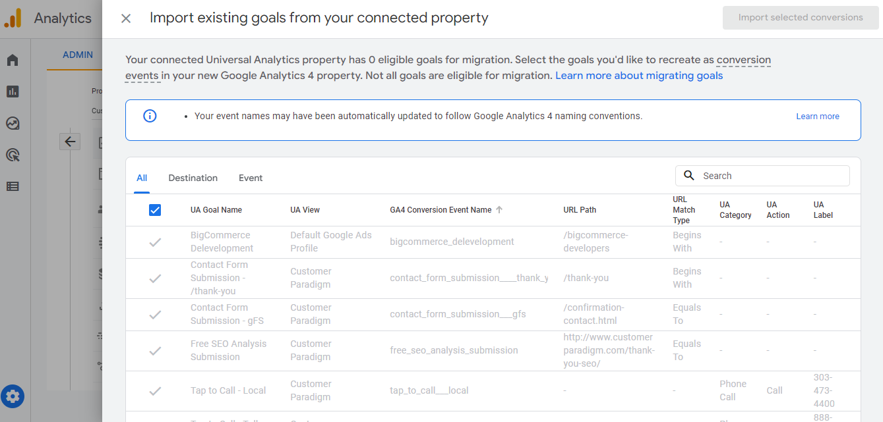Toggle checkmark for Free SEO Analysis Submission
The image size is (883, 422).
tap(155, 351)
